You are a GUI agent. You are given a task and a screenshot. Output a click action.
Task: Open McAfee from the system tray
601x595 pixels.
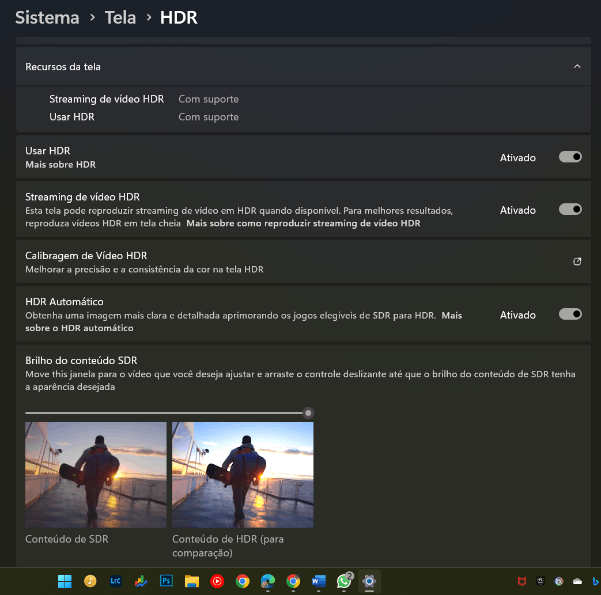pos(521,581)
